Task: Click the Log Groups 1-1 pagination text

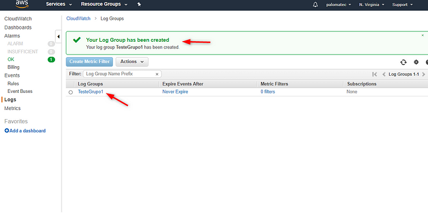Action: click(x=404, y=74)
